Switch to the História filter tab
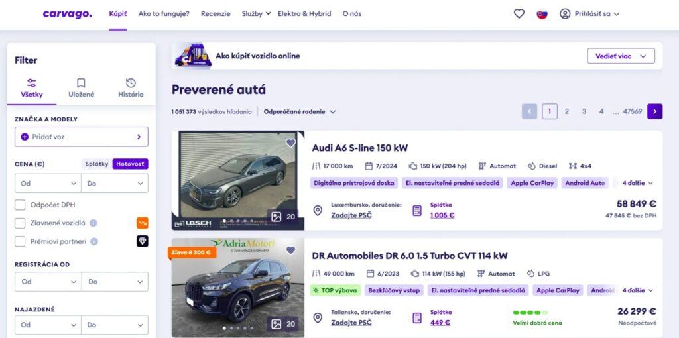The image size is (679, 338). point(131,89)
